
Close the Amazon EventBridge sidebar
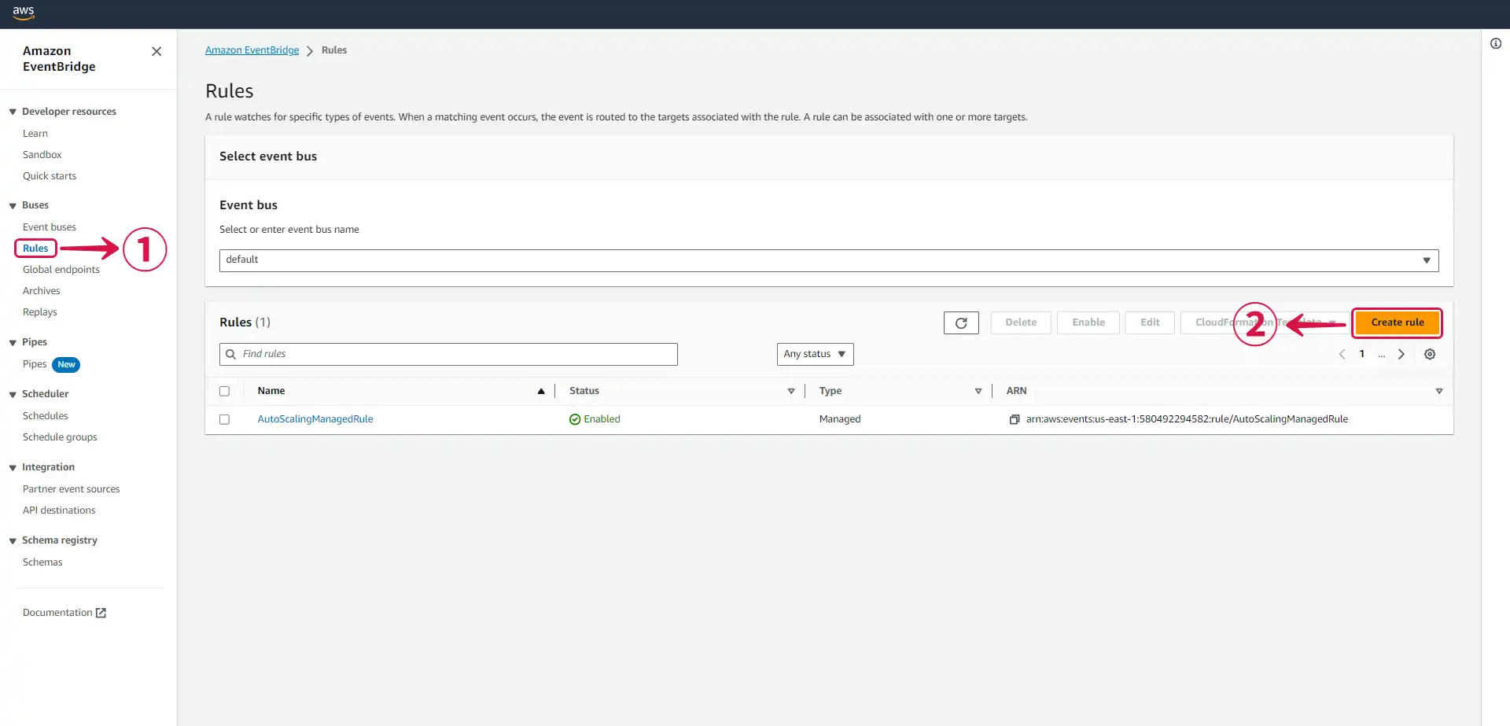pos(157,51)
